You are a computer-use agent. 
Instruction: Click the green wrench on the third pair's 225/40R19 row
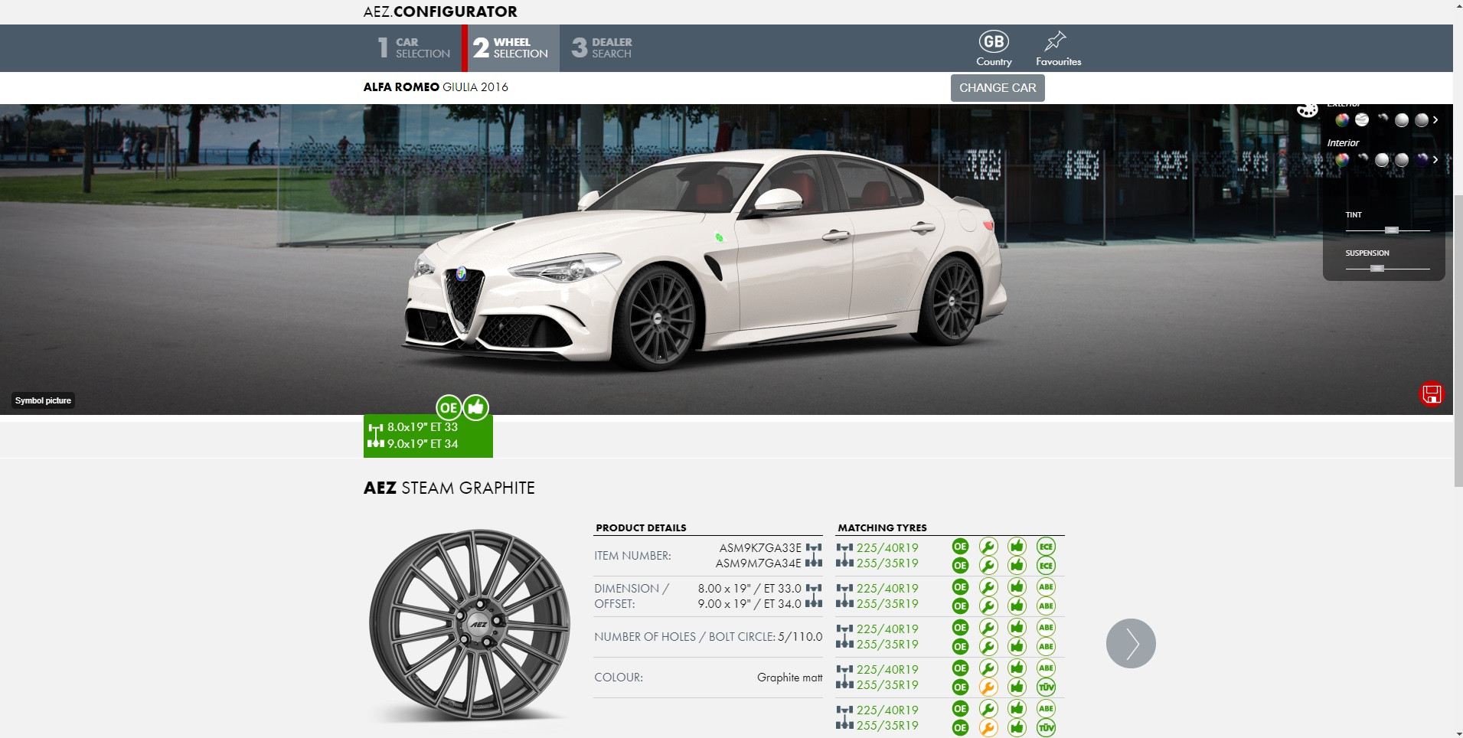[988, 628]
